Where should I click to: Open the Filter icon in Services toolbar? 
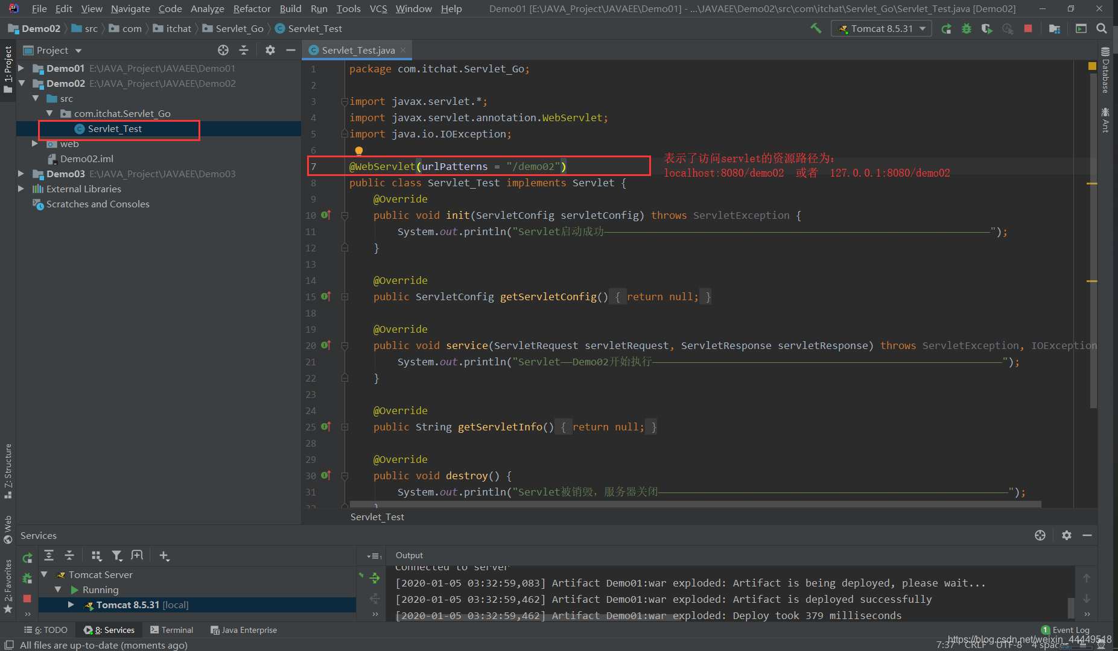click(117, 555)
